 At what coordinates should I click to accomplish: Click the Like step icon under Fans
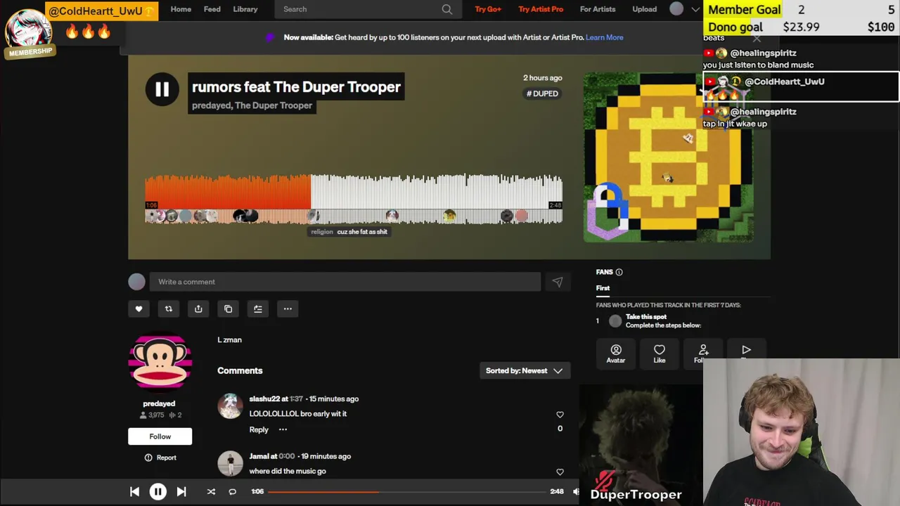coord(660,354)
